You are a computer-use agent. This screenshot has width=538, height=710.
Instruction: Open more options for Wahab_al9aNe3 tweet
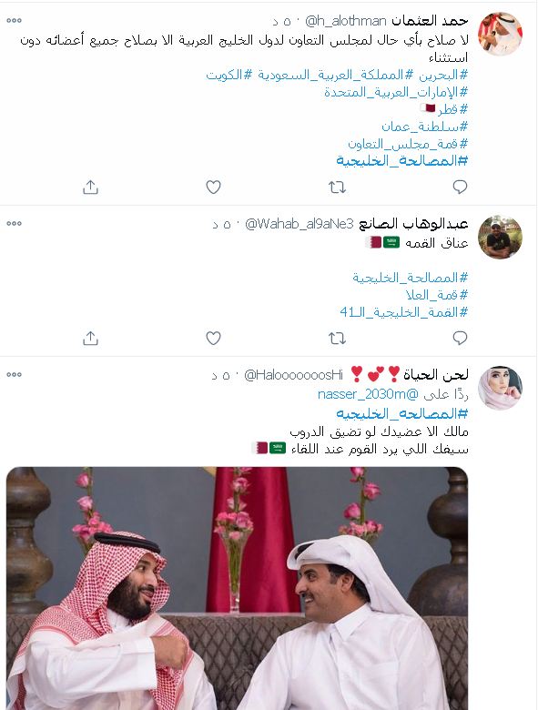point(14,223)
